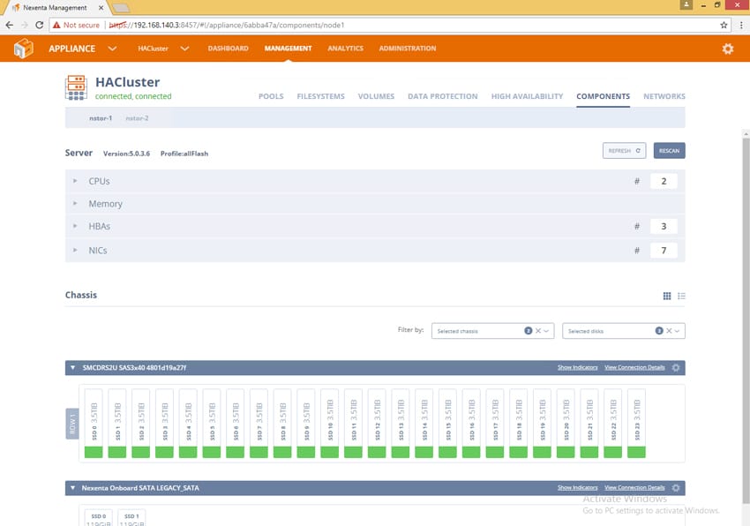
Task: Switch to the VOLUMES tab
Action: pyautogui.click(x=377, y=96)
